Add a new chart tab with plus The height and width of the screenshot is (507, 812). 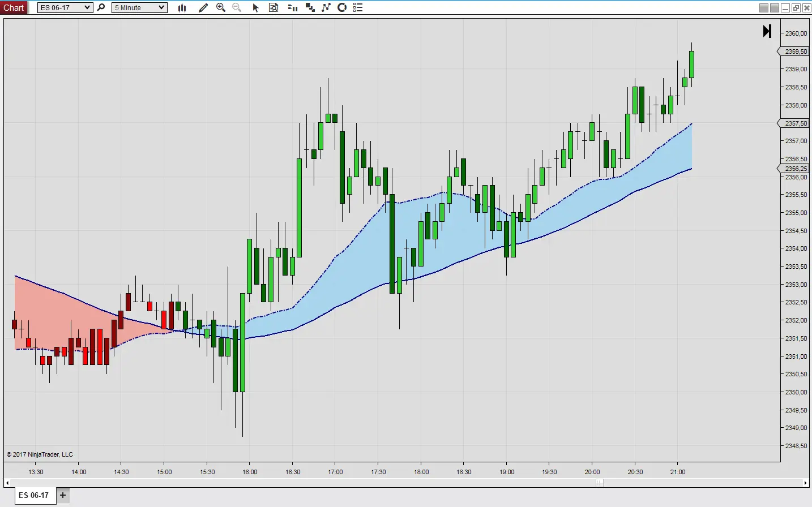click(x=63, y=495)
